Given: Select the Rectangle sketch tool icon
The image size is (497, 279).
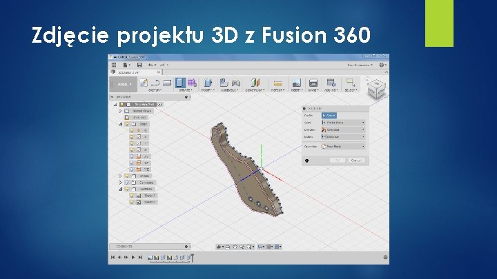Looking at the screenshot, I should [x=167, y=83].
